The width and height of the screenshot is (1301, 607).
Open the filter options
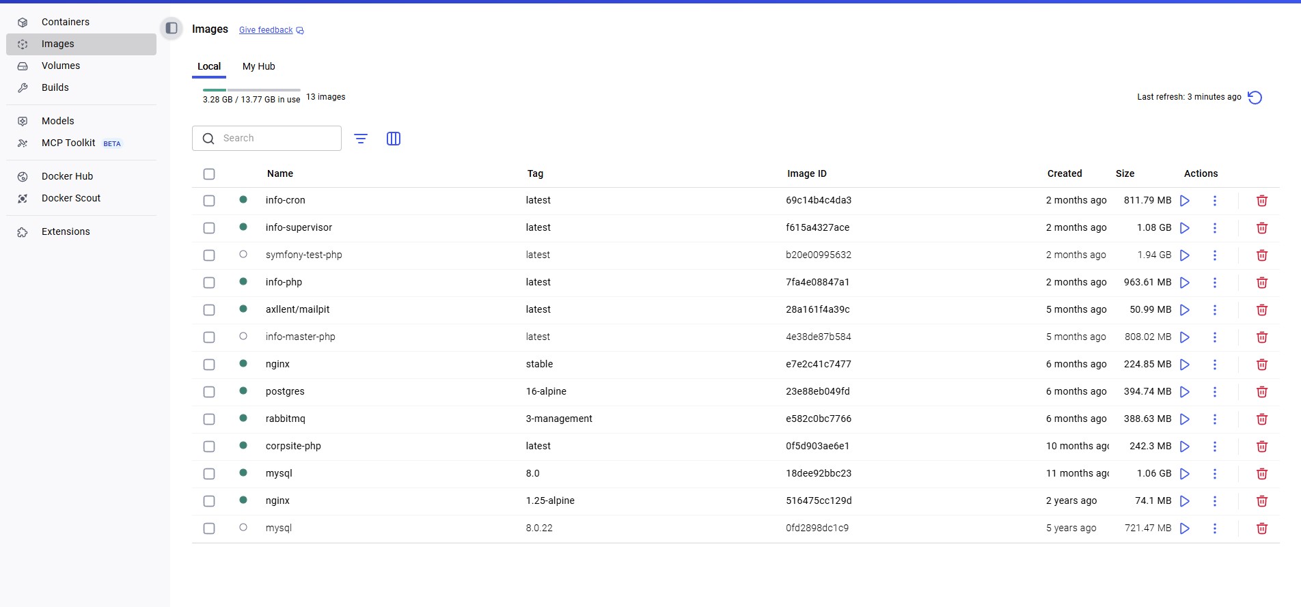click(x=361, y=139)
